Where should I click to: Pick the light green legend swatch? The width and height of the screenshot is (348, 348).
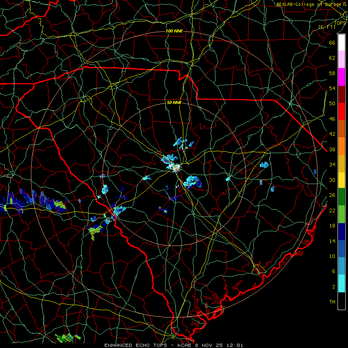tap(341, 214)
